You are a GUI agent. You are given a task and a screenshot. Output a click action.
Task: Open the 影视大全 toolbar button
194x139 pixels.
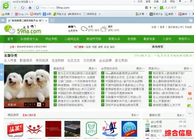click(156, 14)
